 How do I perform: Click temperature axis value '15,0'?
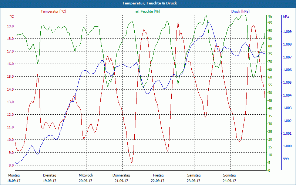[x=10, y=77]
